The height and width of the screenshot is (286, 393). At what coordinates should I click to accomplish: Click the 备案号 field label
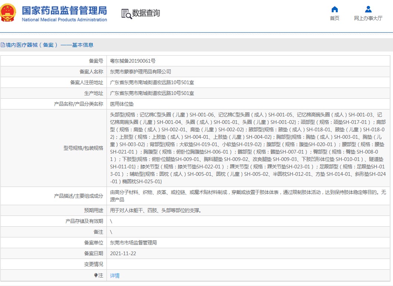(96, 61)
